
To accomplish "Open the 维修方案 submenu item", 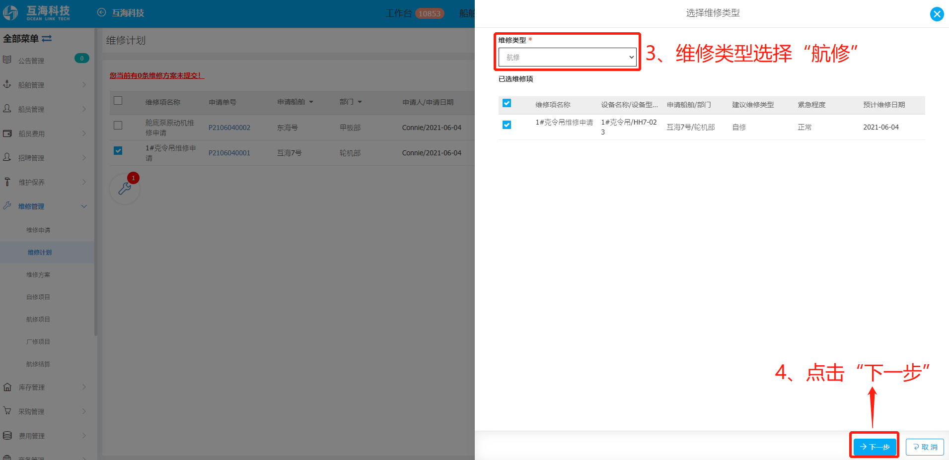I will click(x=38, y=275).
